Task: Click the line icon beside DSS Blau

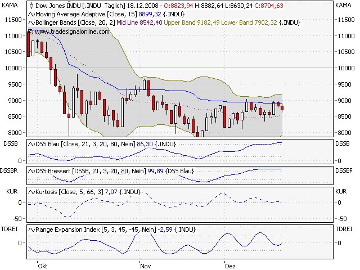Action: point(31,145)
